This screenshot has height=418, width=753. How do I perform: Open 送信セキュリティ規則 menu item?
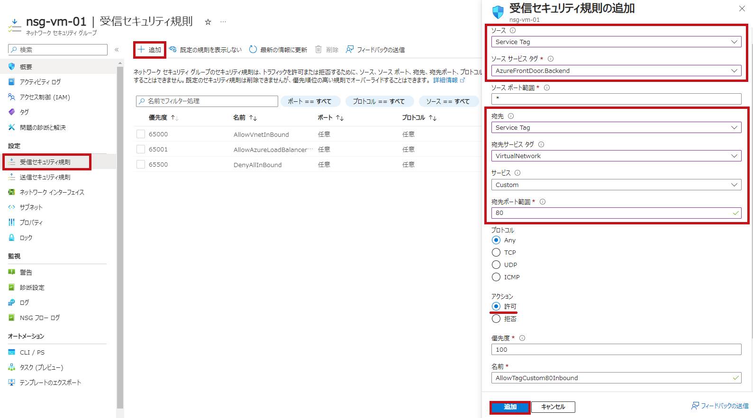tap(58, 177)
